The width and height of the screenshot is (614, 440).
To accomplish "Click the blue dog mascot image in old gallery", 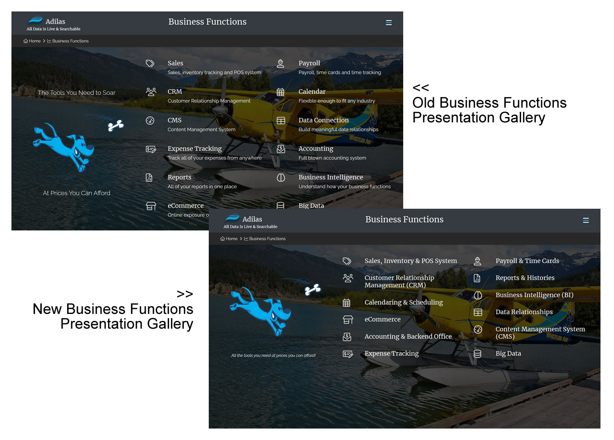I will point(65,146).
